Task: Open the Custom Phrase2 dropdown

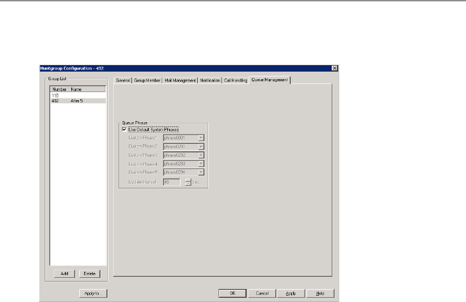Action: coord(201,146)
